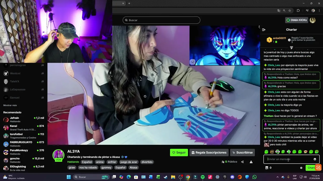Toggle notifications for perronxgroo channel
Viewport: 323px width, 181px height.
coord(42,65)
